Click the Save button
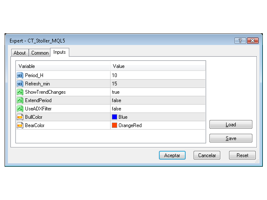Image resolution: width=267 pixels, height=200 pixels. click(231, 138)
